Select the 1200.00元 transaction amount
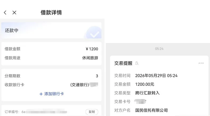 click(x=145, y=84)
